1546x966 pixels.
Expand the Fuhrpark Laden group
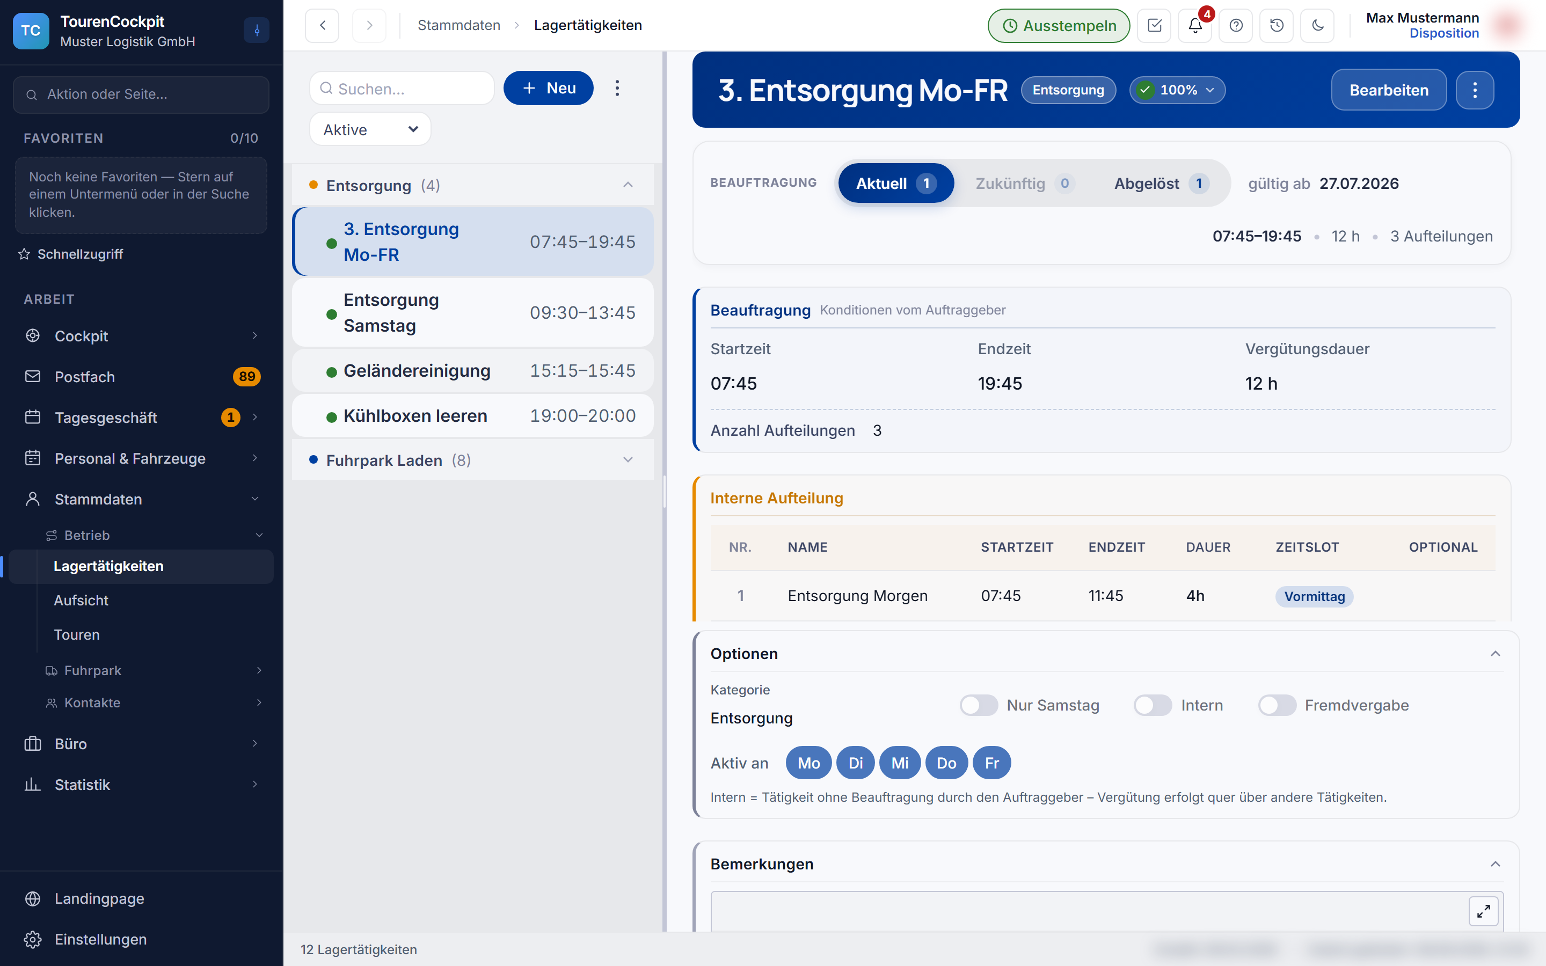473,460
